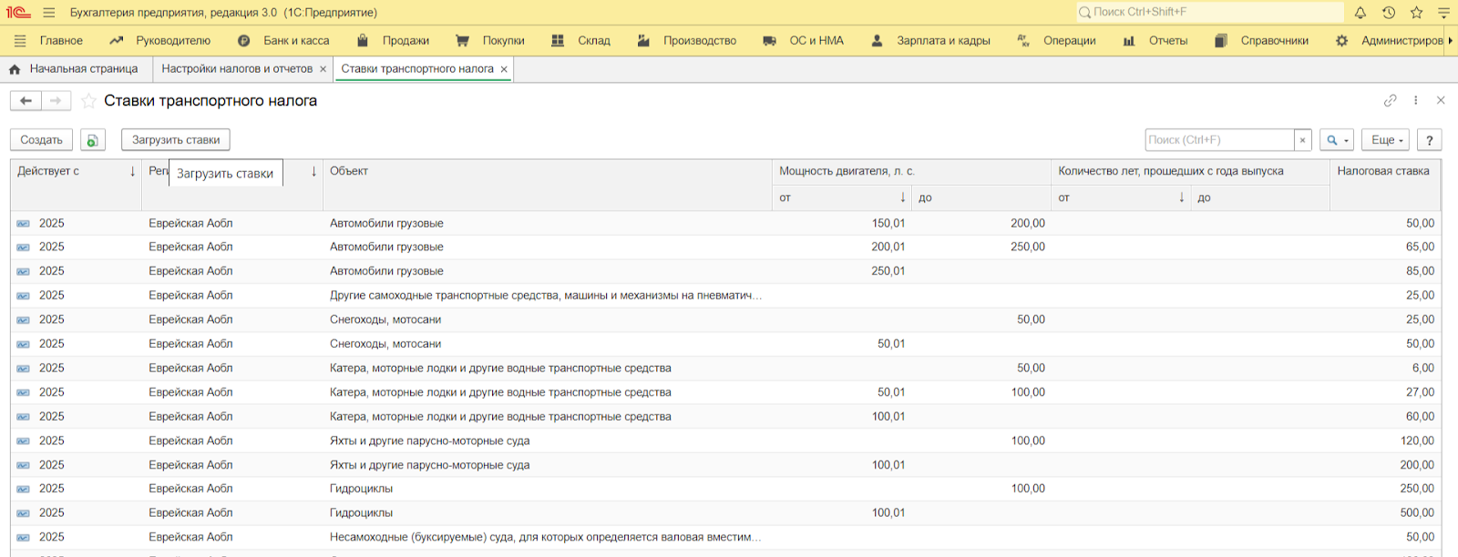Click the 27,00 tax rate cell

(1384, 392)
